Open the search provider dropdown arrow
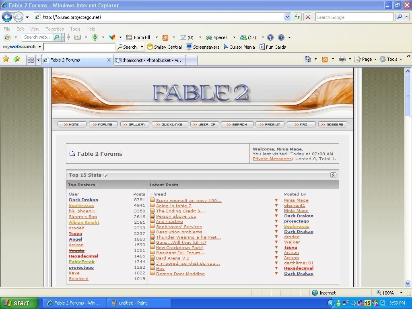412x309 pixels. point(407,17)
